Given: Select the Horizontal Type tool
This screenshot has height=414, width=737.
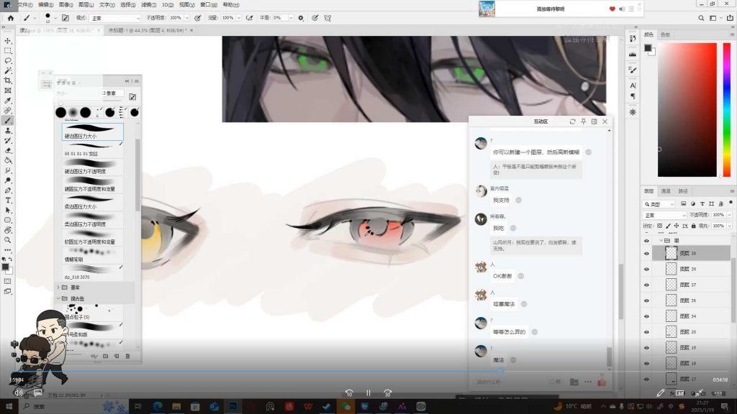Looking at the screenshot, I should coord(8,200).
